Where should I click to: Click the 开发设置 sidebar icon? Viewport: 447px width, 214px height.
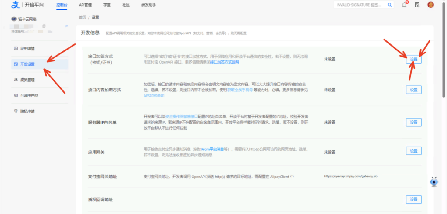pyautogui.click(x=16, y=64)
